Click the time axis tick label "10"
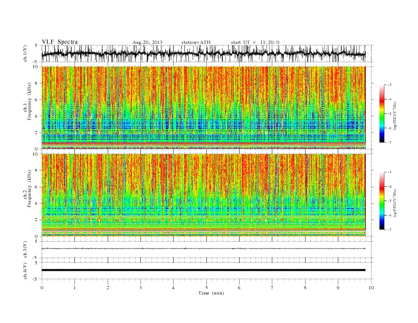The image size is (418, 323). click(371, 288)
